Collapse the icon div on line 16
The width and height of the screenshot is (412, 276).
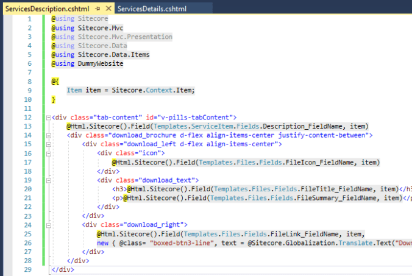click(x=93, y=154)
